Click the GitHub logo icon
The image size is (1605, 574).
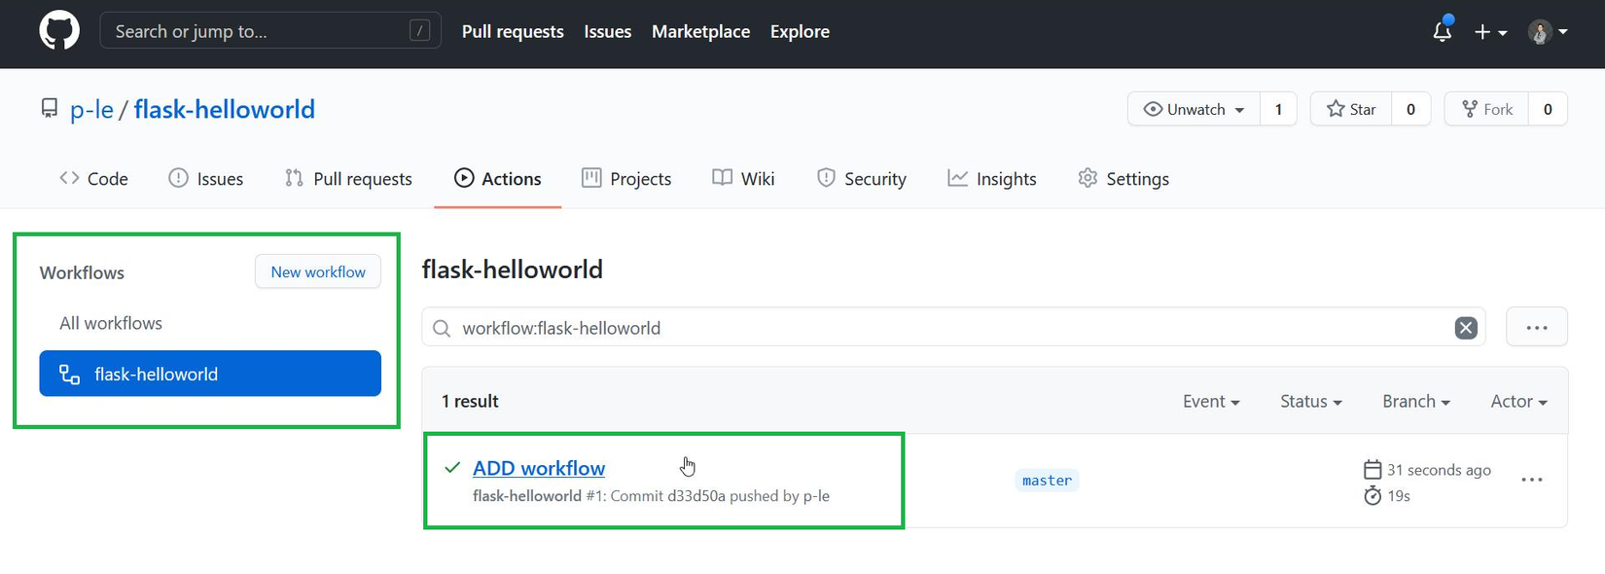coord(59,31)
